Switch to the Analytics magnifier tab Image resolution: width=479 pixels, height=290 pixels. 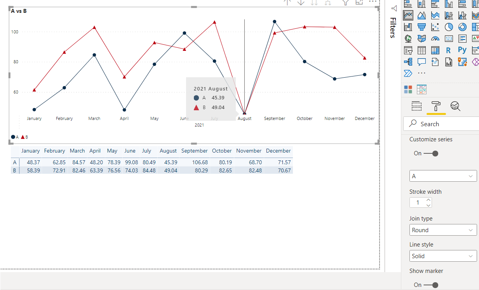(x=455, y=106)
